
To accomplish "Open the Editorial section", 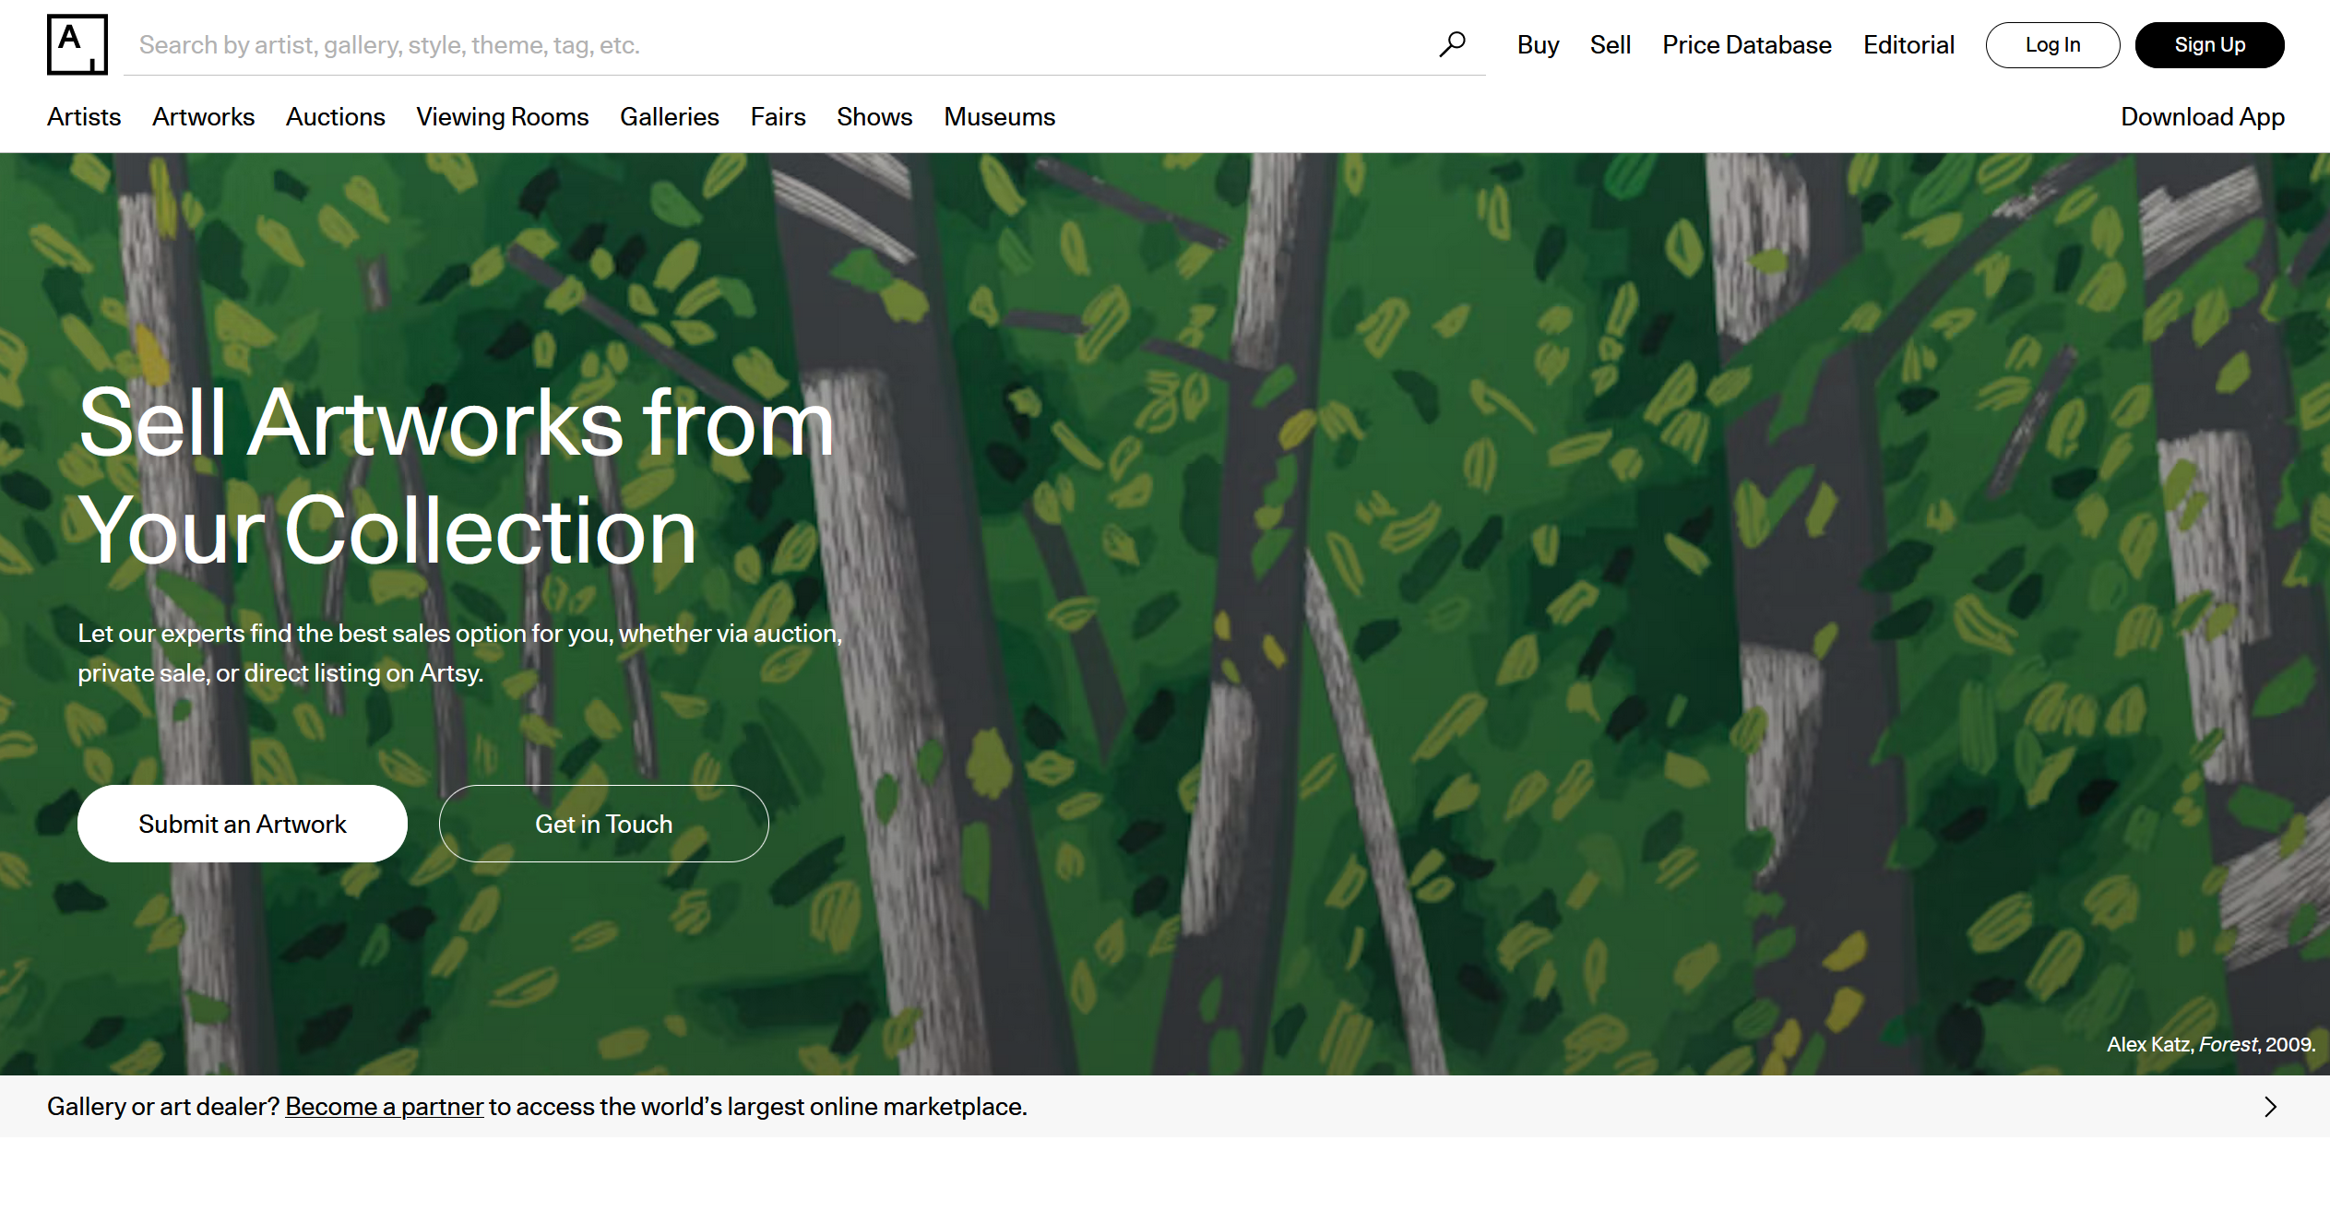I will click(1908, 44).
